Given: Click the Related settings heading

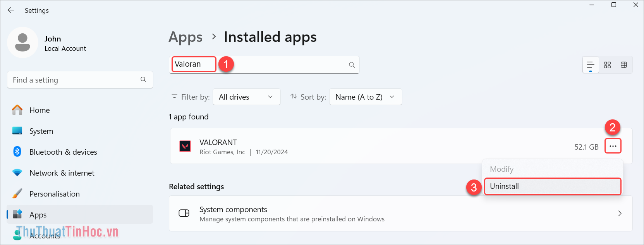Looking at the screenshot, I should pos(196,186).
